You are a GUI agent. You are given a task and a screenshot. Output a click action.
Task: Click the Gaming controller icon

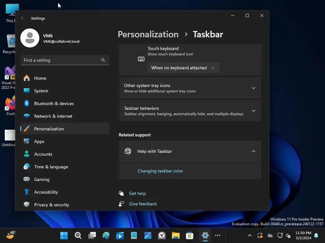(27, 179)
